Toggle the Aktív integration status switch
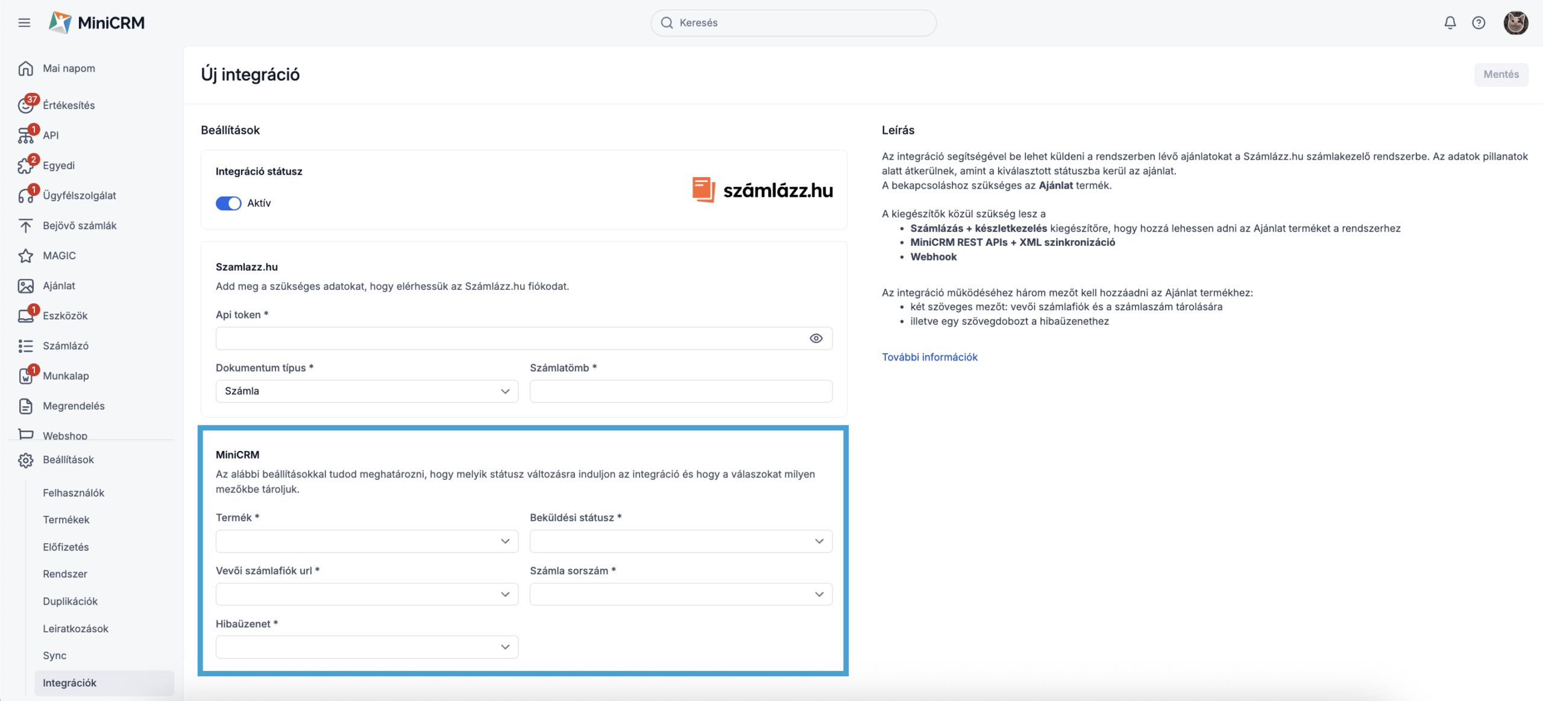1543x701 pixels. click(228, 203)
